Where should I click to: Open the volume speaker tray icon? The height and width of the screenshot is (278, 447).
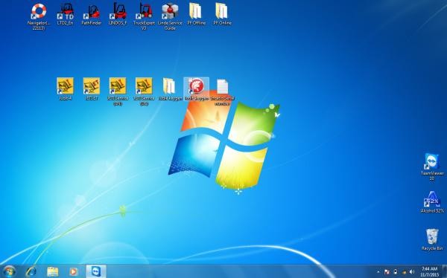412,272
